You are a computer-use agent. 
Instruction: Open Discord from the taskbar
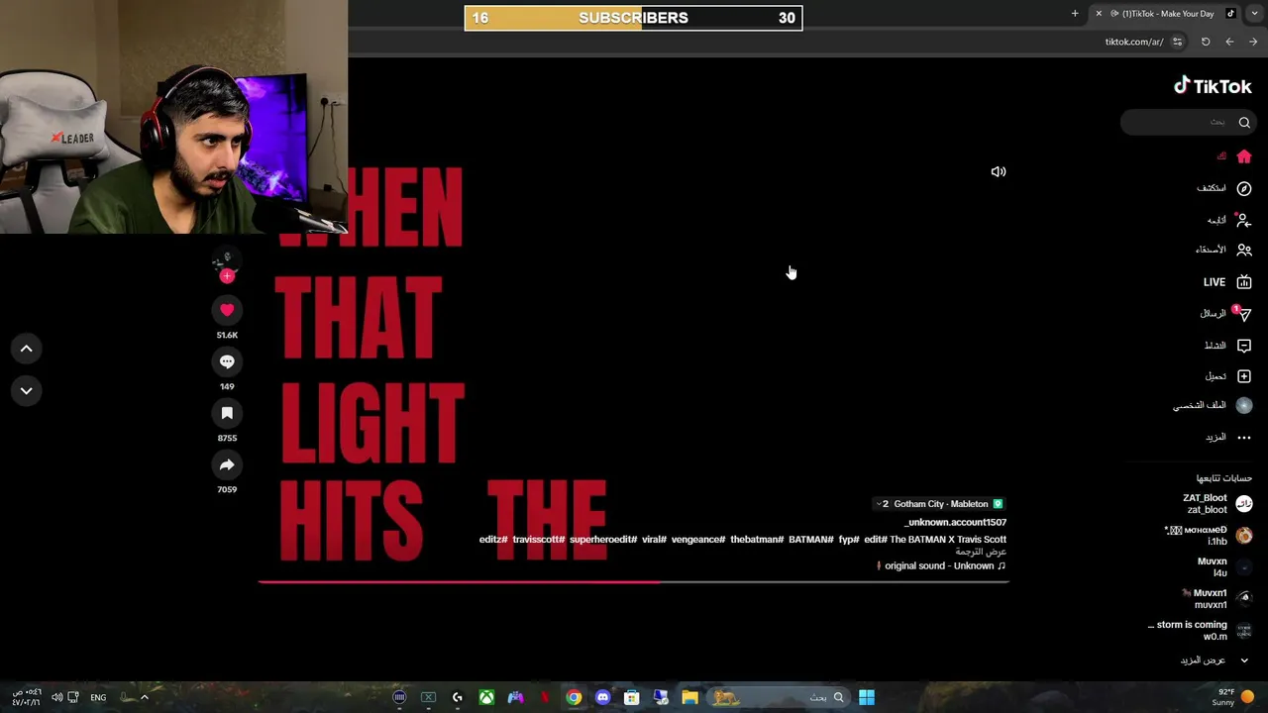pos(602,697)
